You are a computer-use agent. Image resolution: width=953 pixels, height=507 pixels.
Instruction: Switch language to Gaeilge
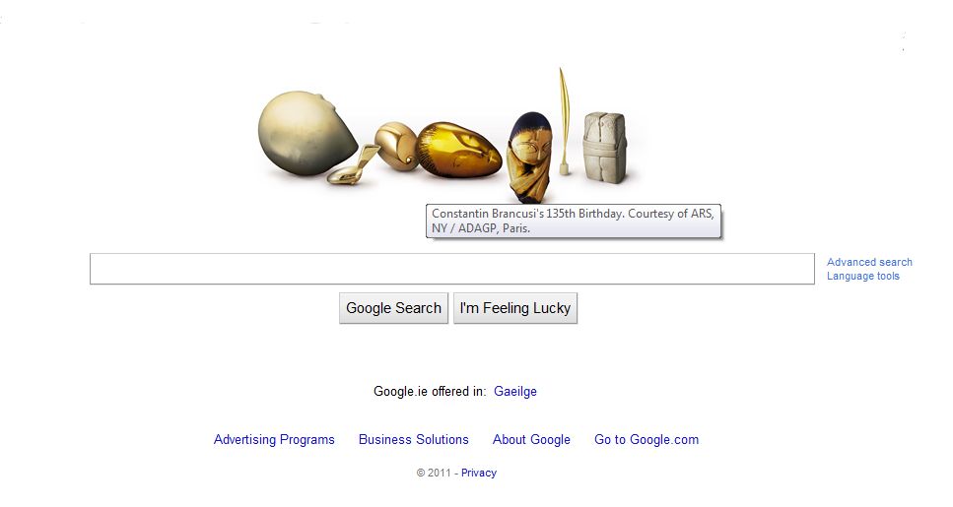[515, 391]
